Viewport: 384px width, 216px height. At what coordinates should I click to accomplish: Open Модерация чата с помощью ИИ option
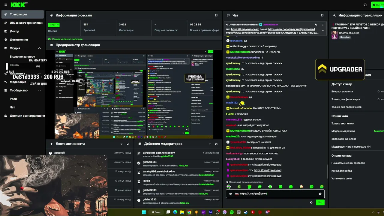(351, 147)
